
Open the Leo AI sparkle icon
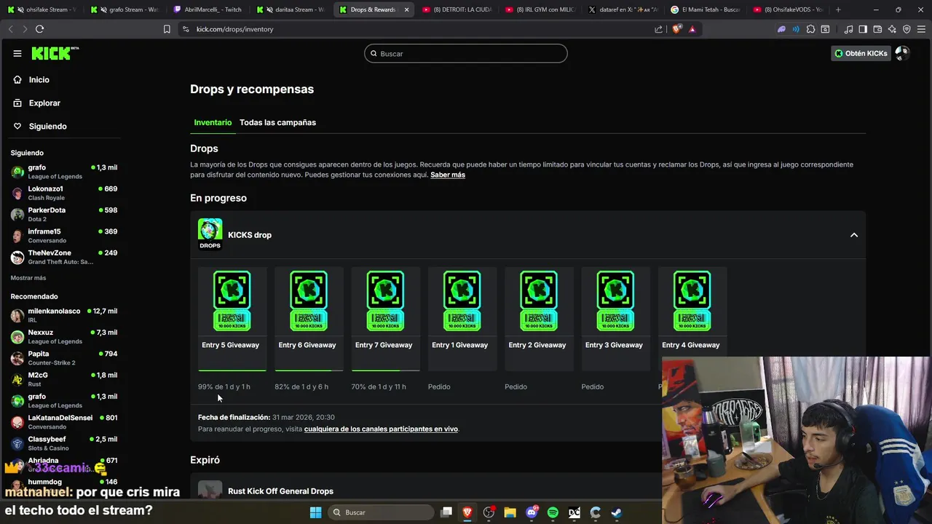892,29
